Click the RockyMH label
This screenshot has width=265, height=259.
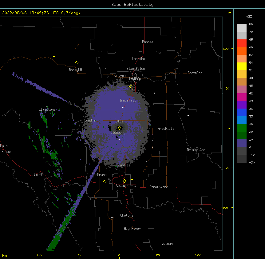(x=75, y=70)
